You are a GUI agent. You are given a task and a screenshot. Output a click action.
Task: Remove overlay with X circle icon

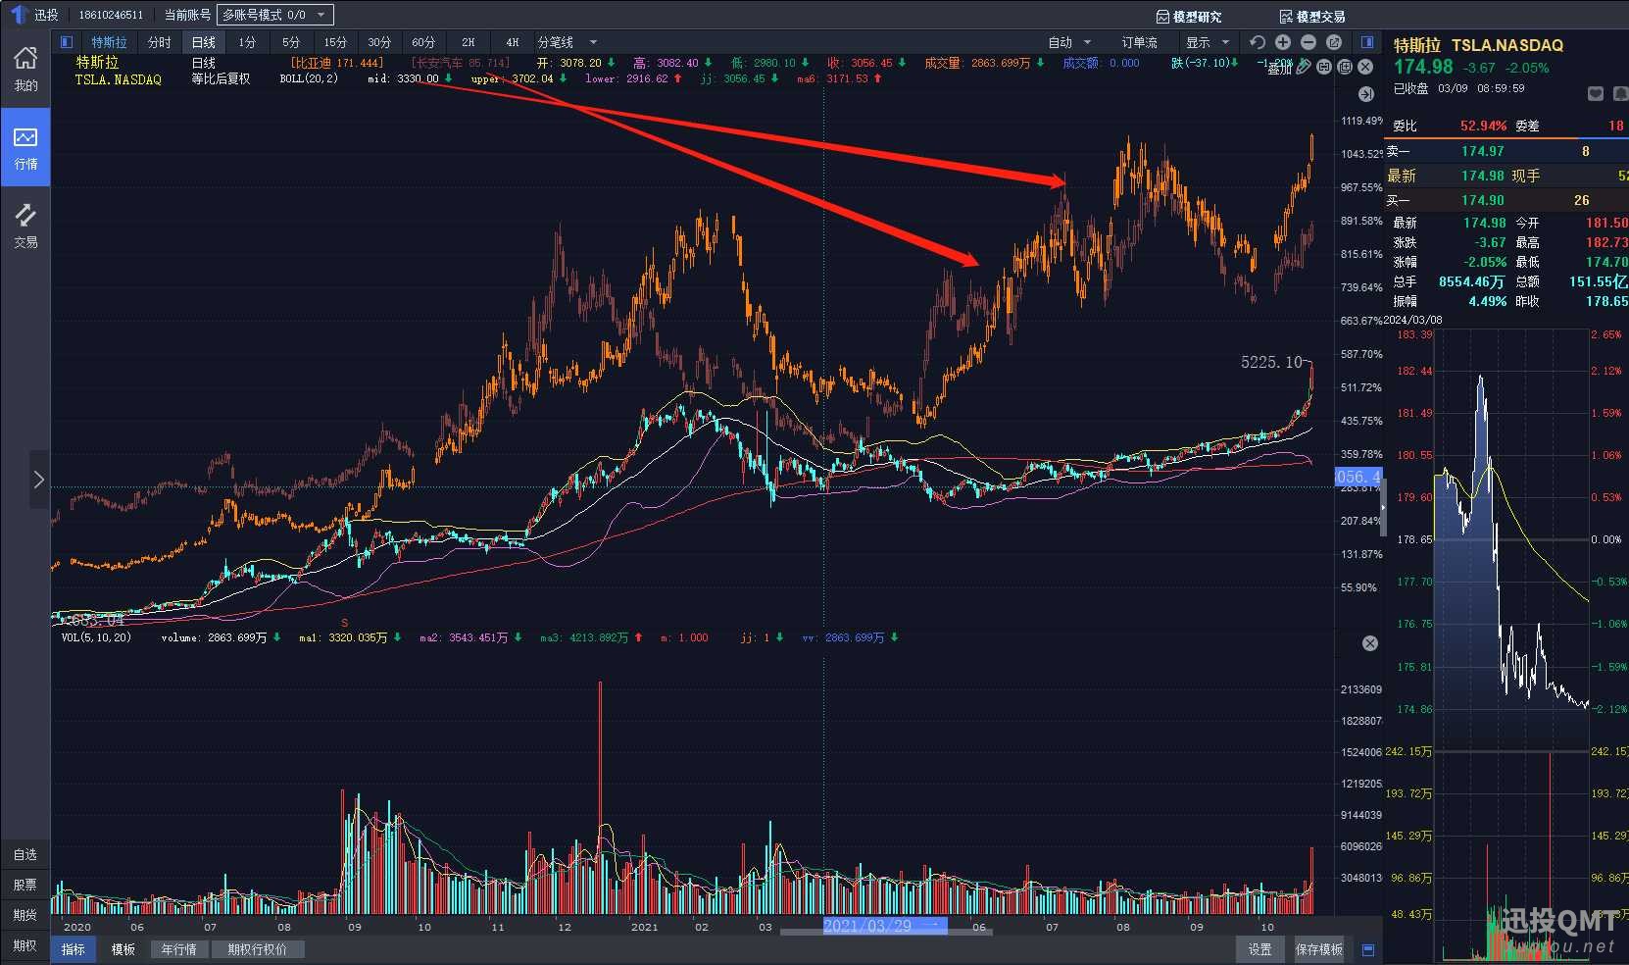point(1365,67)
